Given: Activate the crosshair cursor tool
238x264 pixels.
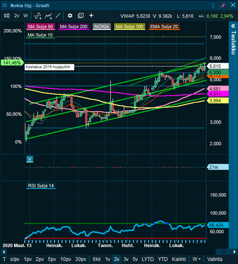Looking at the screenshot, I should (x=91, y=16).
